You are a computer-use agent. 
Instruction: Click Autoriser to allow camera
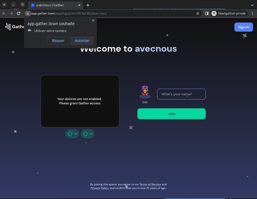82,41
